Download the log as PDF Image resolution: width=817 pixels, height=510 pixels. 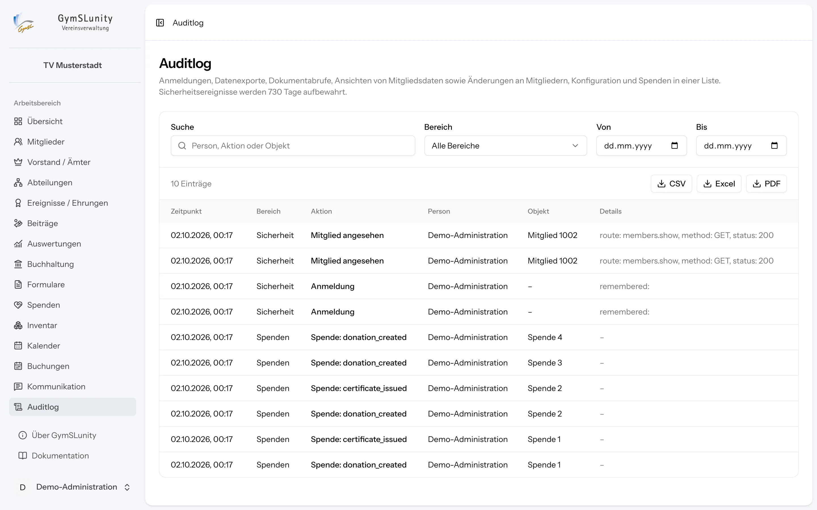click(x=766, y=184)
